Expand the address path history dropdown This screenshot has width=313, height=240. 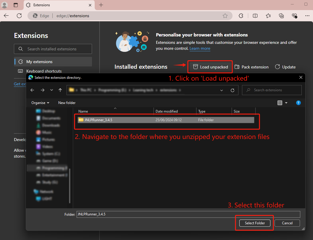pos(222,90)
